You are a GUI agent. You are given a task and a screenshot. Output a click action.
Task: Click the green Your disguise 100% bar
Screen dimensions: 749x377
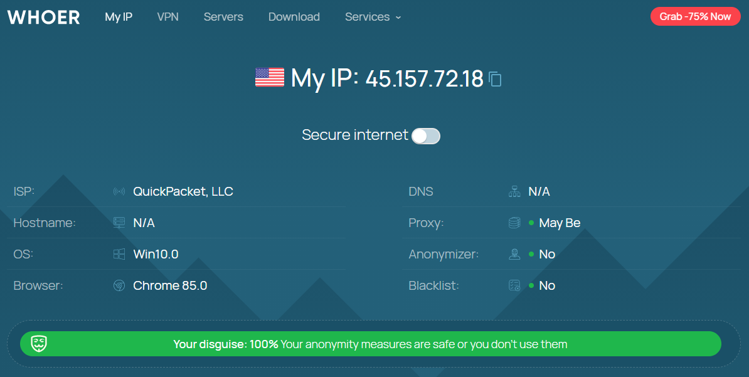(x=371, y=344)
